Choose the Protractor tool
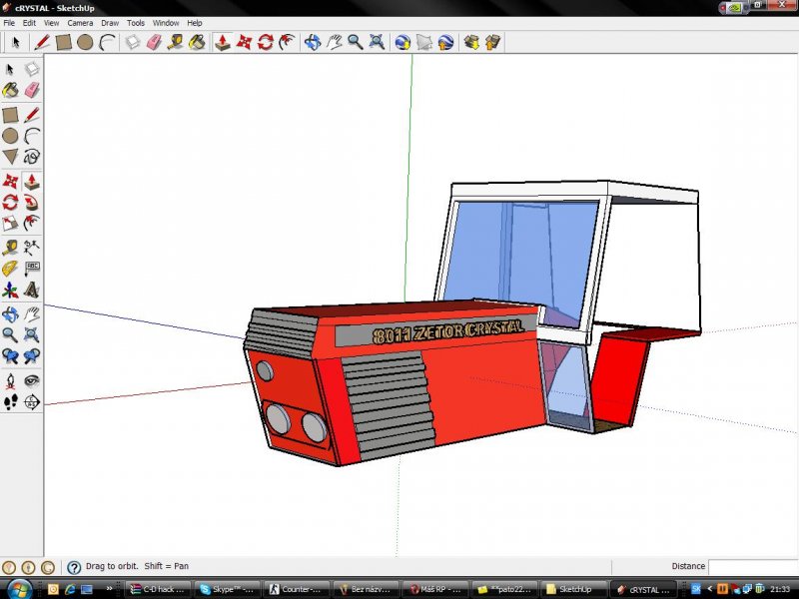This screenshot has width=799, height=599. pyautogui.click(x=10, y=269)
